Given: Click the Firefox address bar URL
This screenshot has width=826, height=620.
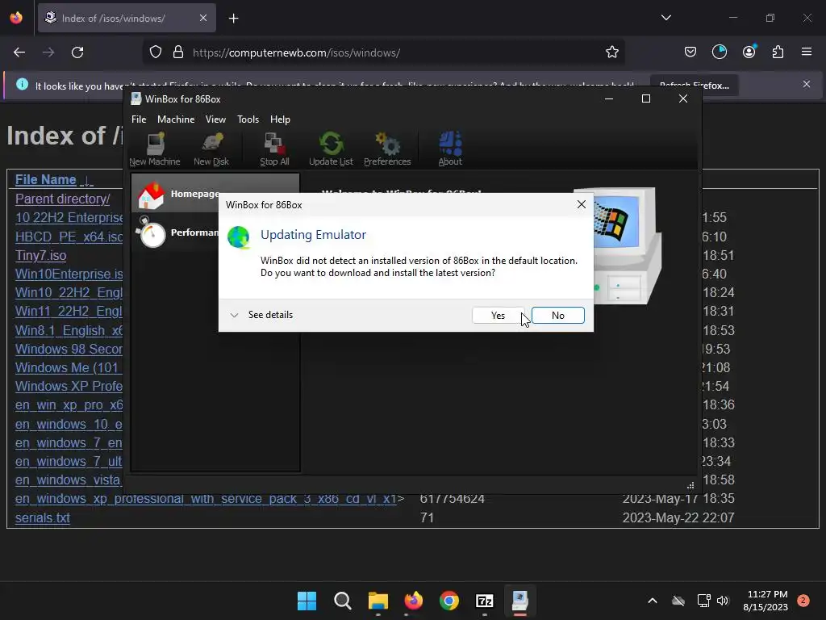Looking at the screenshot, I should pos(297,52).
